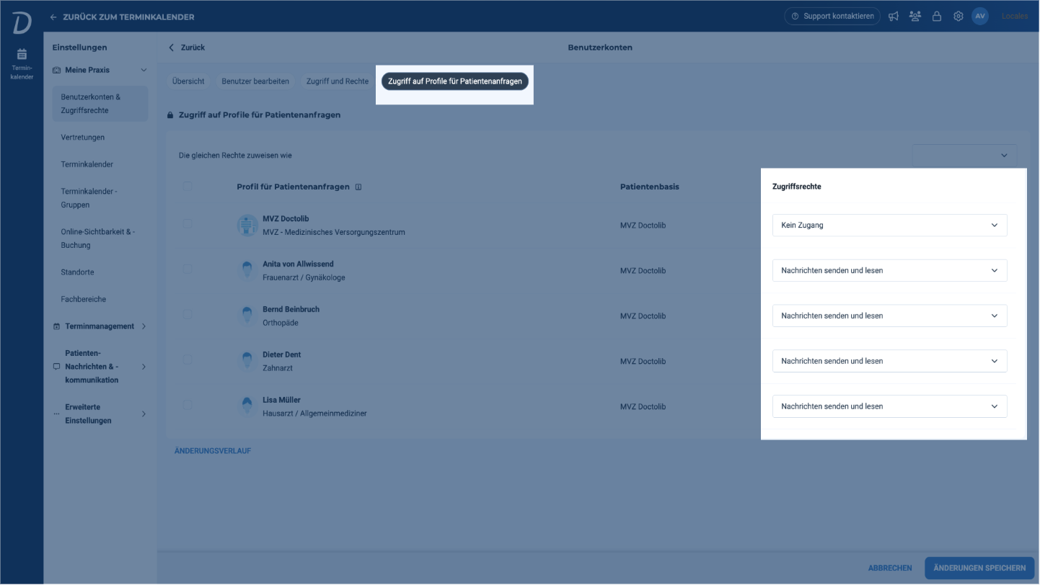Click 'Hausarzt / Allgemeinmediziner' specialty text
This screenshot has width=1040, height=585.
click(314, 414)
